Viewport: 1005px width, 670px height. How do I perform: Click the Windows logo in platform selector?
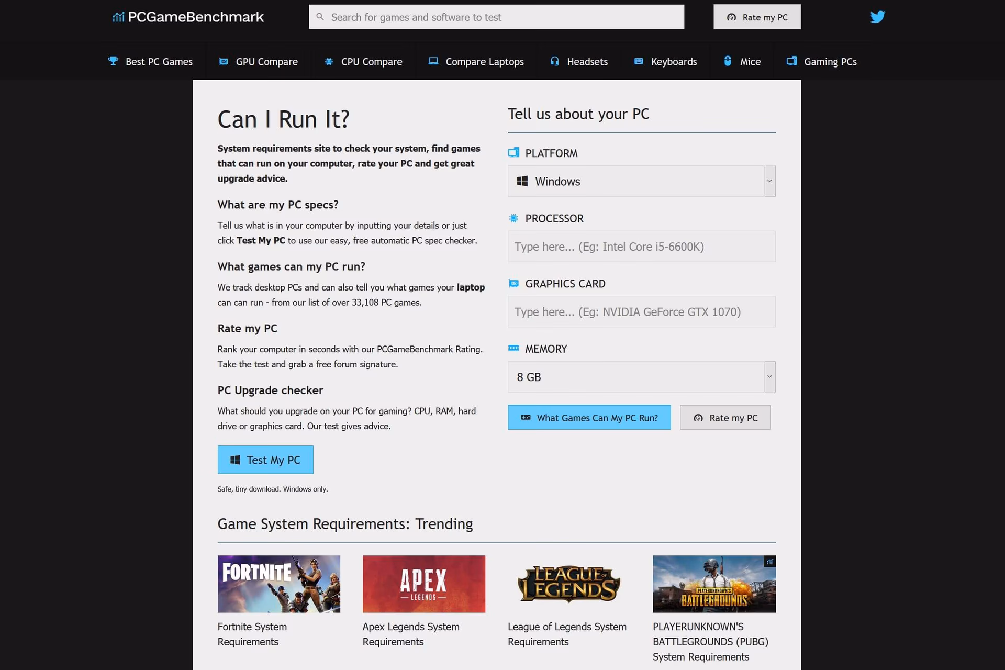tap(522, 181)
